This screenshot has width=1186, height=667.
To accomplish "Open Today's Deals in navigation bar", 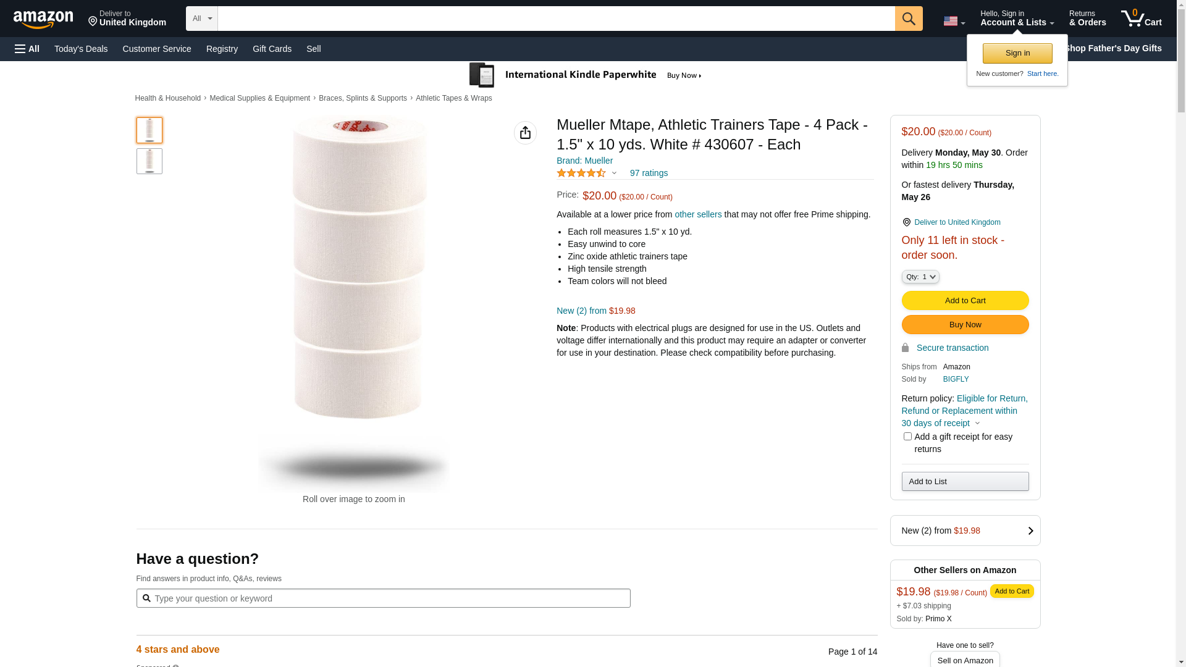I will click(81, 49).
